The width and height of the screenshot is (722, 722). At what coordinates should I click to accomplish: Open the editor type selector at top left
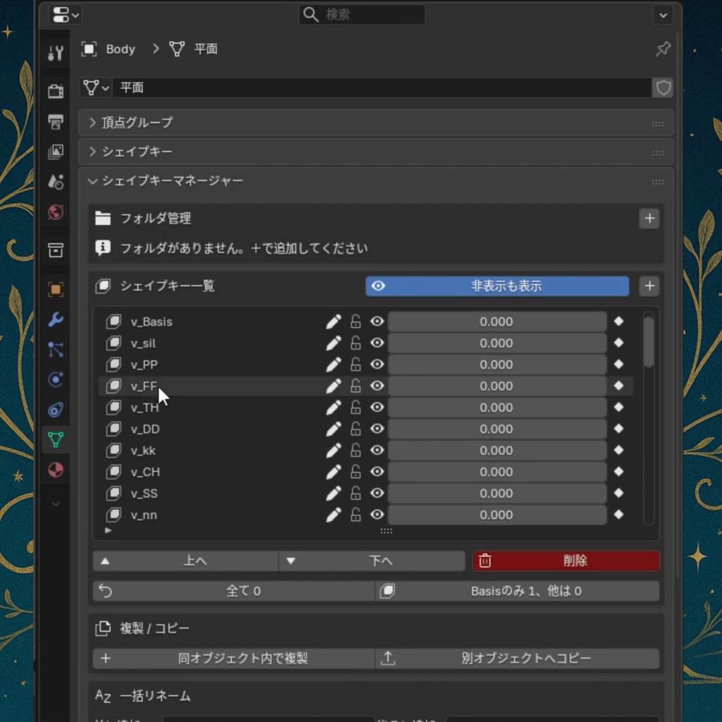click(x=63, y=14)
